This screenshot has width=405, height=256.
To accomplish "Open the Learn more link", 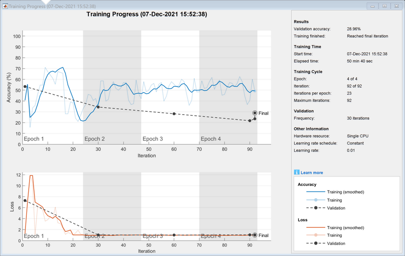I will pos(312,173).
